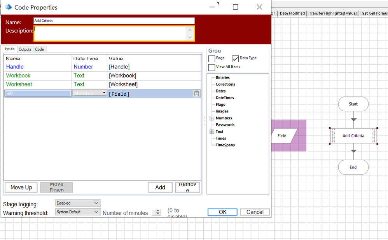Expand the Text tree node

(212, 132)
